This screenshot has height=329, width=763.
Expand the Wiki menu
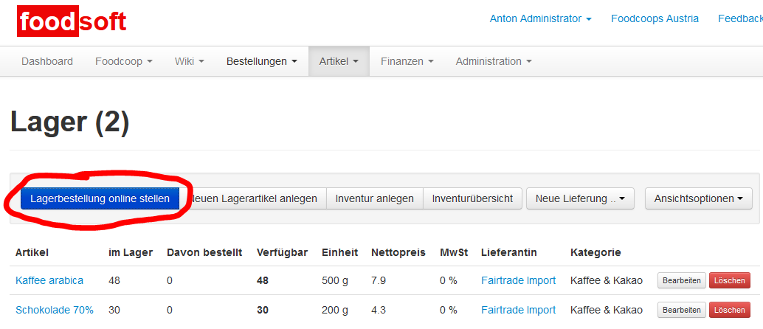point(189,61)
